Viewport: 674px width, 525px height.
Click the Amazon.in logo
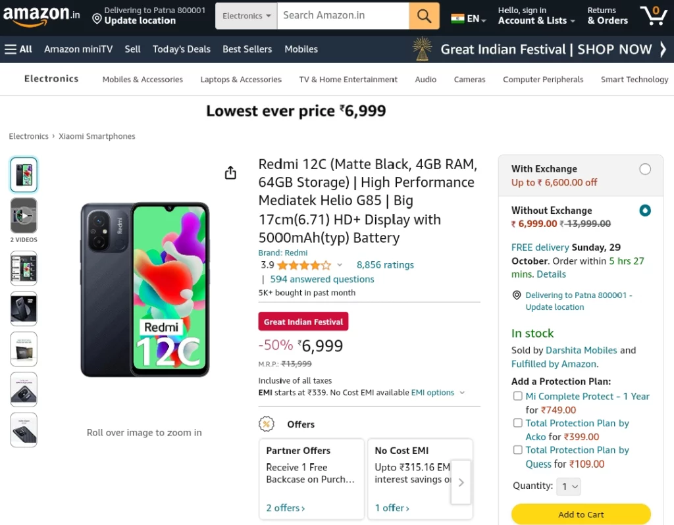(x=41, y=16)
